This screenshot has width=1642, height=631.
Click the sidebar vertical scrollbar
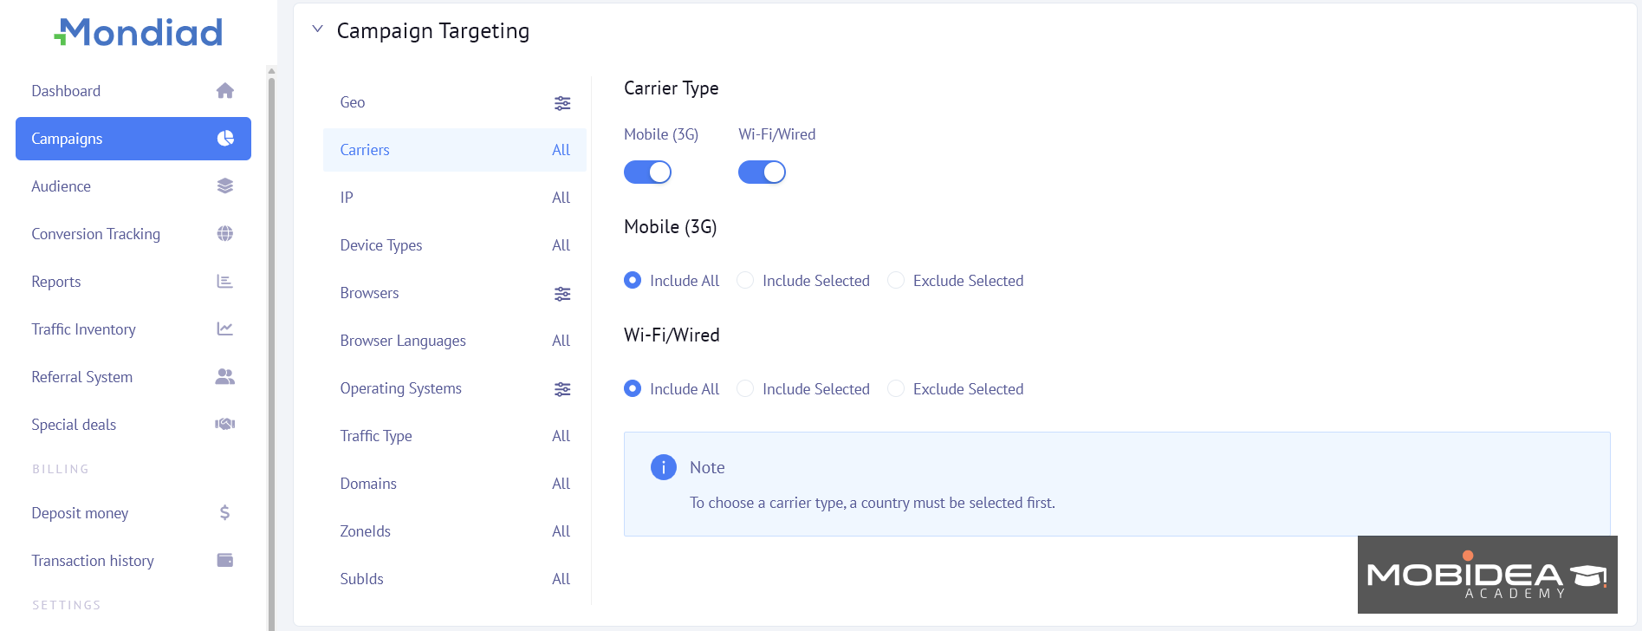pos(271,354)
